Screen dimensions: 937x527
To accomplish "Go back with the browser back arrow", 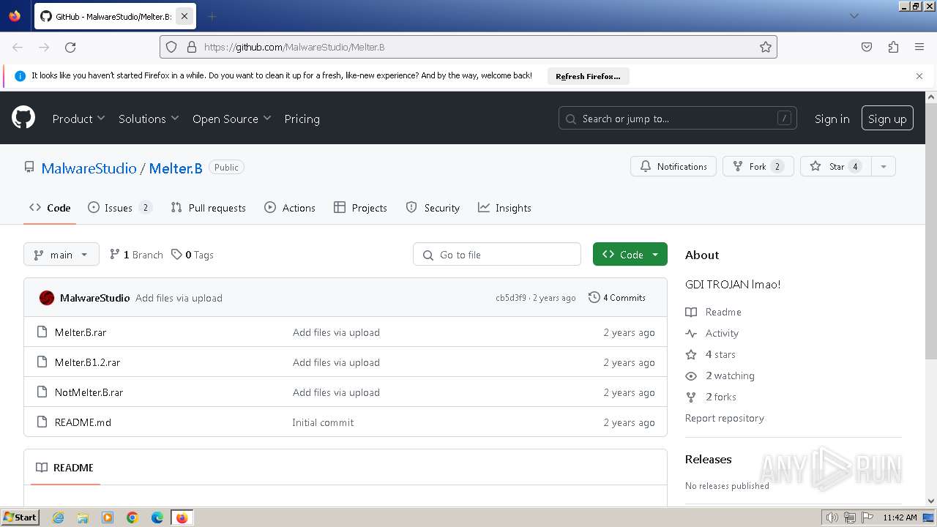I will 18,47.
